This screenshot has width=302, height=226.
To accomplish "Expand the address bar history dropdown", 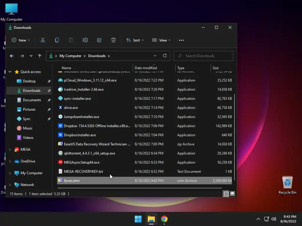I will click(155, 56).
